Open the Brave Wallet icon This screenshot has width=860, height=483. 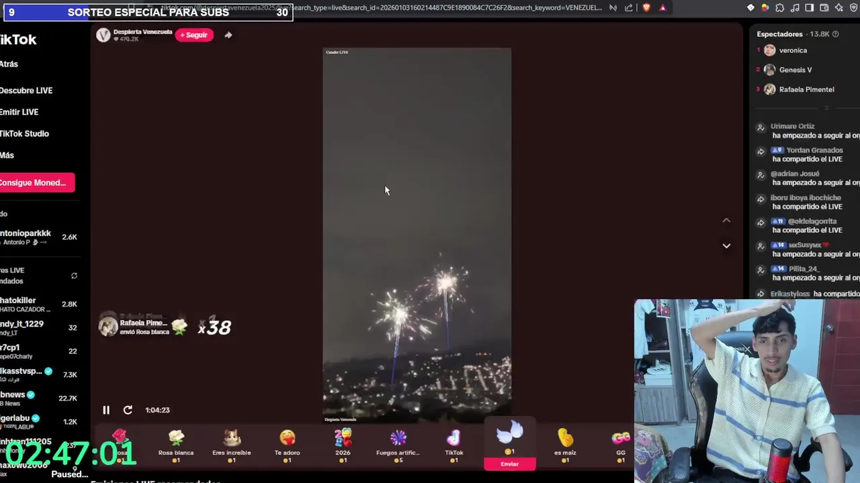824,8
